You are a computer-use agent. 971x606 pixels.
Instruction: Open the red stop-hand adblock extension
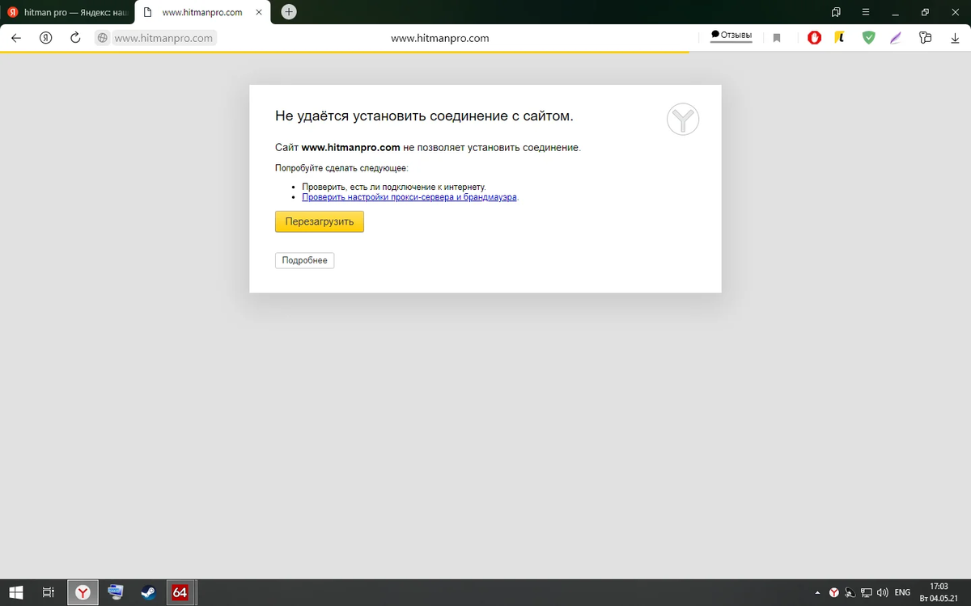point(815,38)
